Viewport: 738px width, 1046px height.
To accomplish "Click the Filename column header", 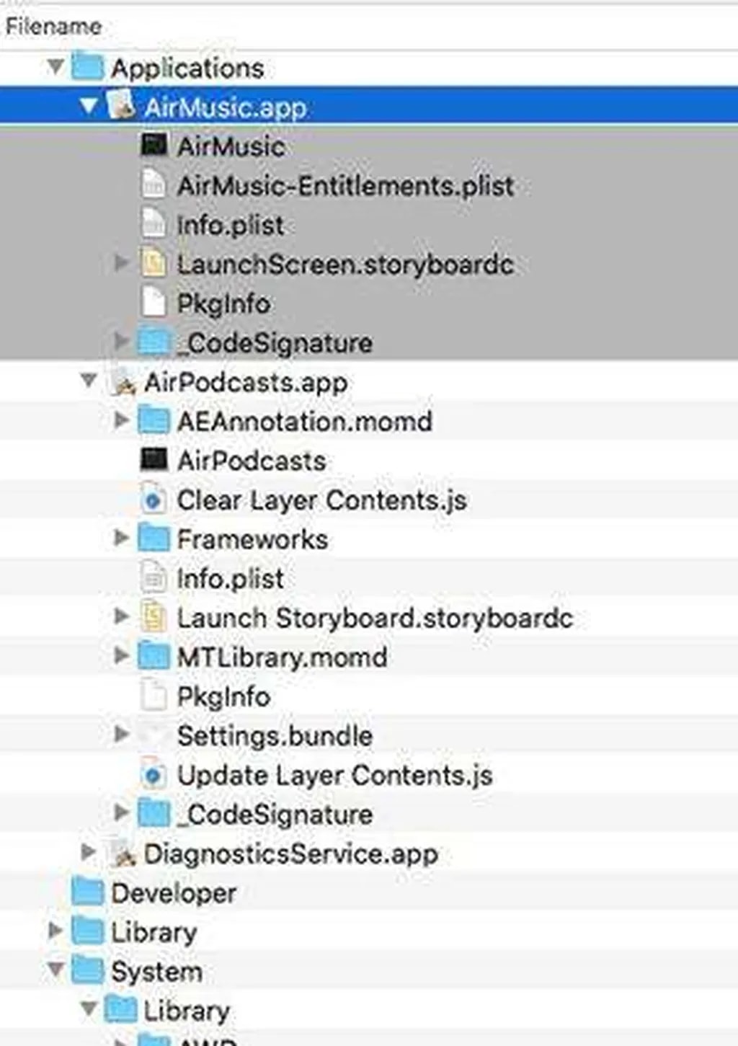I will coord(53,27).
